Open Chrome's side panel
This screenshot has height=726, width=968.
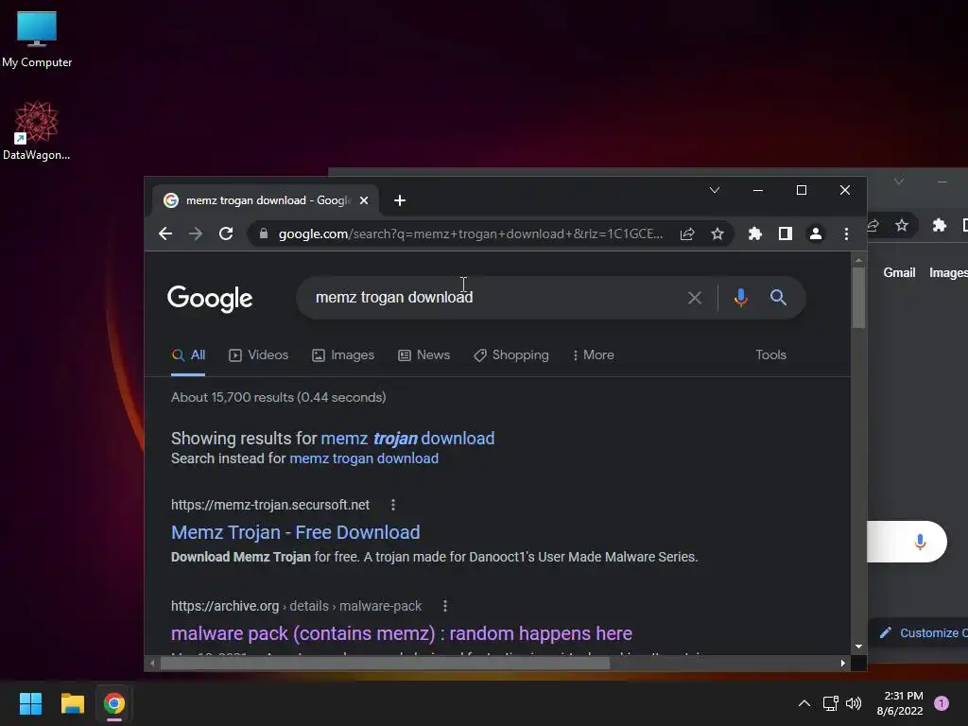(x=786, y=234)
